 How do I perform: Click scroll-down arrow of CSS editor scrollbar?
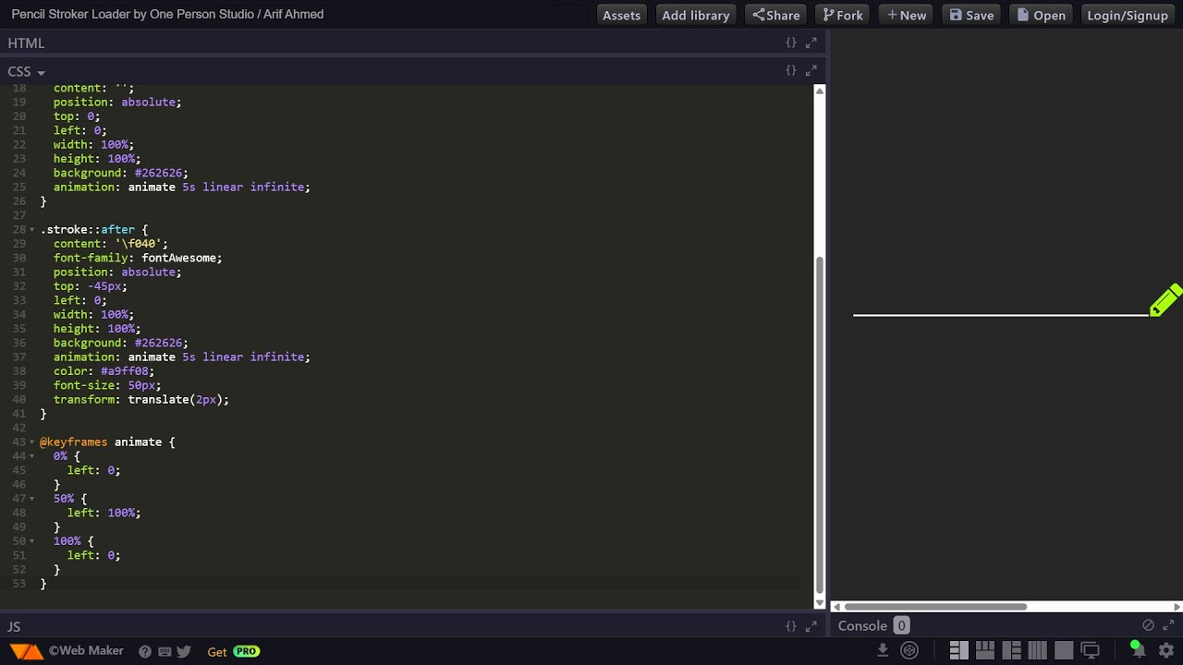[819, 603]
